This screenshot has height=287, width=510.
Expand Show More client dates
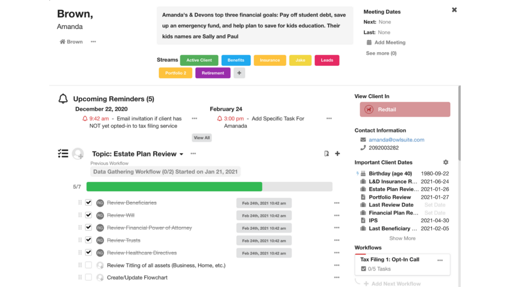click(x=402, y=238)
